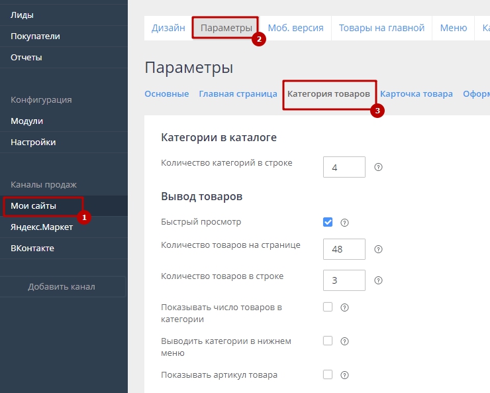This screenshot has height=393, width=490.
Task: Check the Показывать артикул товара box
Action: pyautogui.click(x=328, y=374)
